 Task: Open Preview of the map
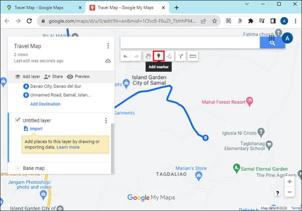click(78, 77)
